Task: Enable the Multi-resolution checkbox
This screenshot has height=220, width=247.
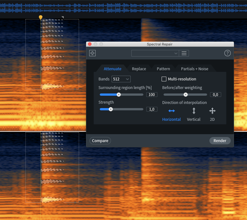Action: (164, 79)
